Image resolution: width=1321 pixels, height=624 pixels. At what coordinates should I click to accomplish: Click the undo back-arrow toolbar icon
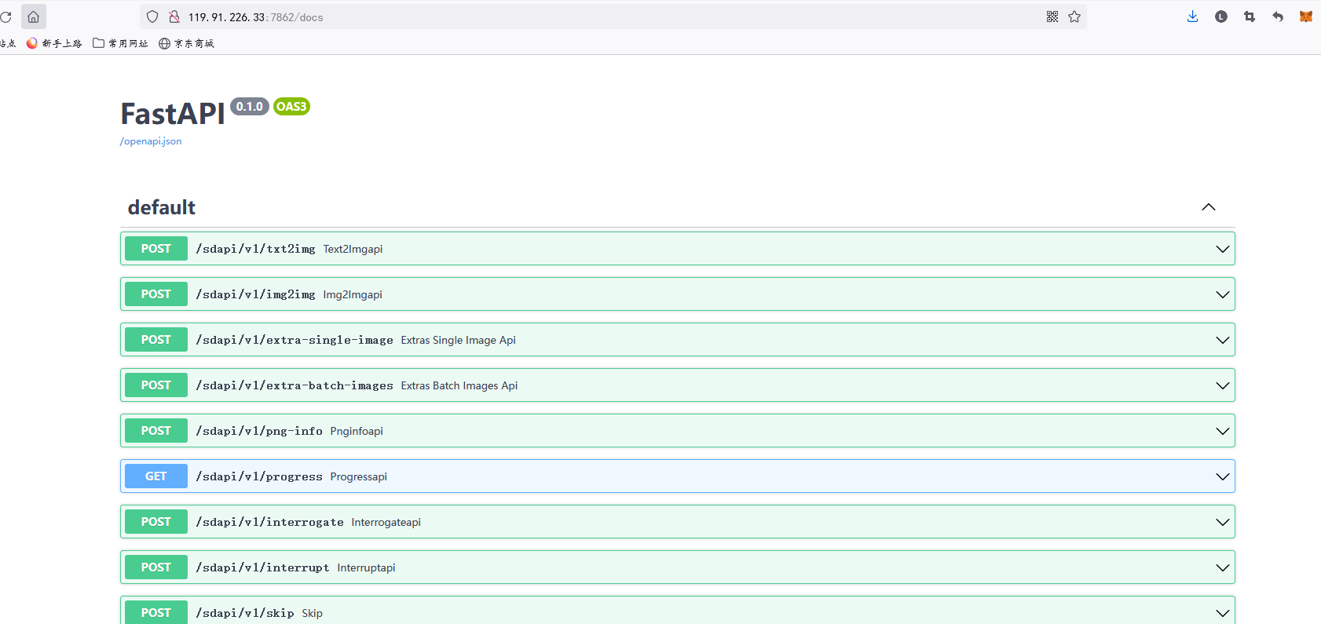coord(1278,16)
